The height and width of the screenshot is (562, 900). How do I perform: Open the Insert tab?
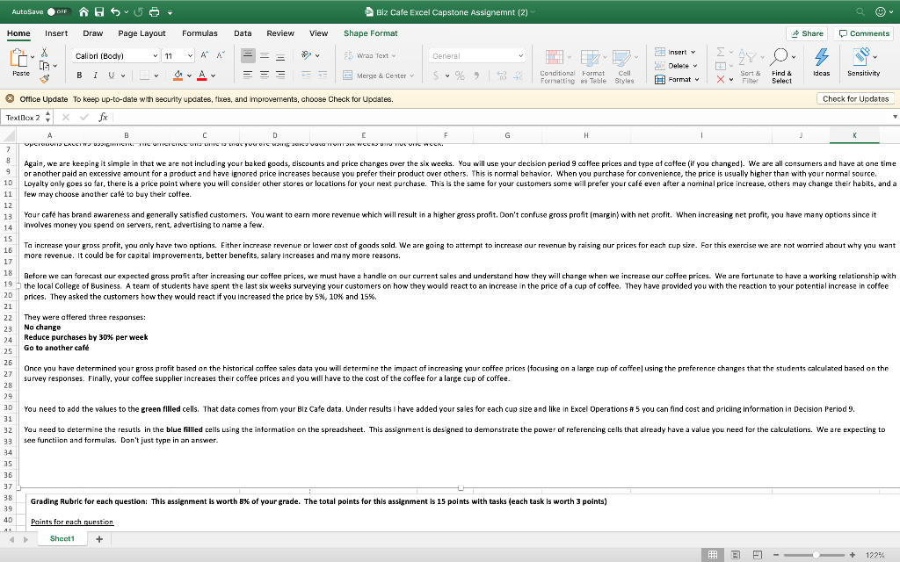click(x=56, y=33)
